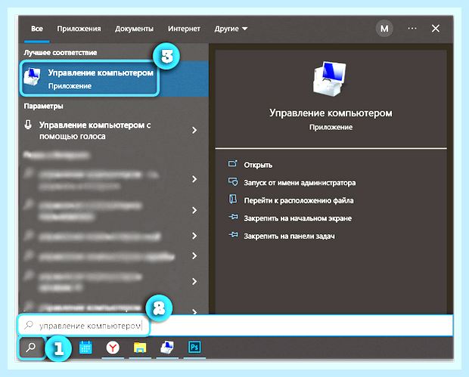Open File Explorer from taskbar
This screenshot has height=377, width=469.
[x=140, y=348]
